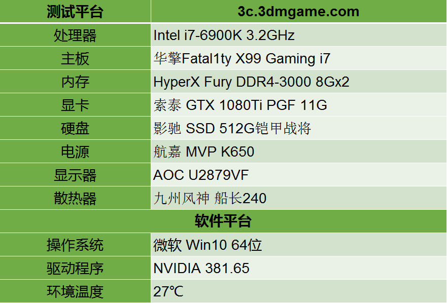Select the 驱动程序 label cell
Image resolution: width=447 pixels, height=303 pixels.
click(75, 268)
